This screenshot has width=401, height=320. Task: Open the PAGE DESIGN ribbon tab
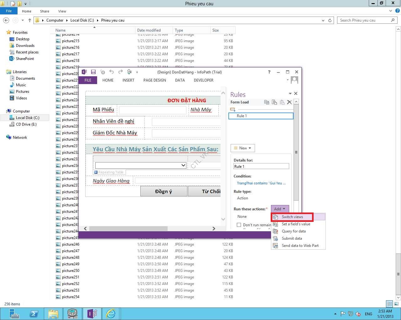[155, 80]
